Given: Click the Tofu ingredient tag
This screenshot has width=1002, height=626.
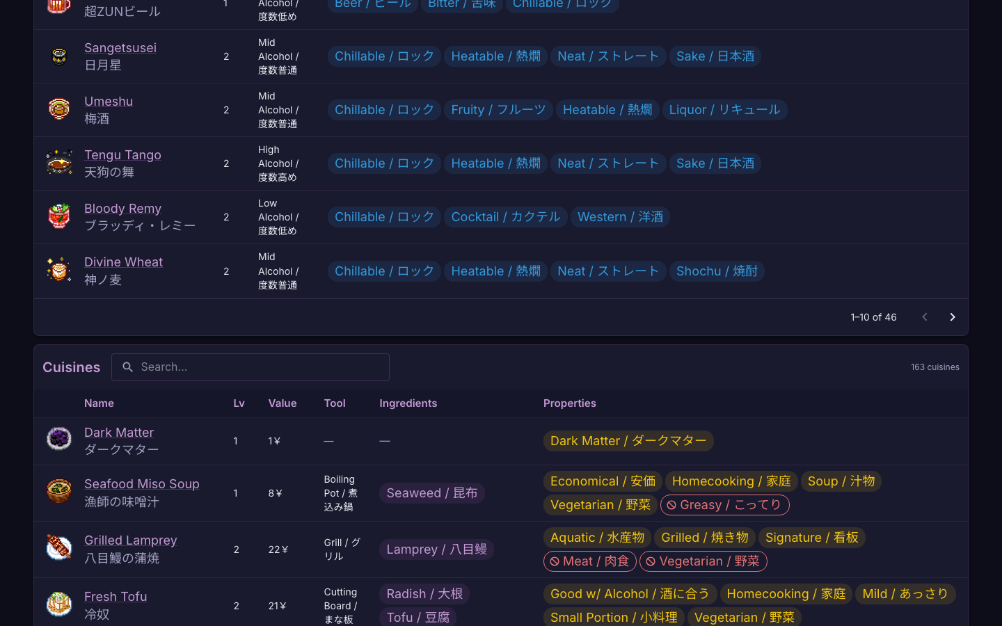Looking at the screenshot, I should pos(417,618).
